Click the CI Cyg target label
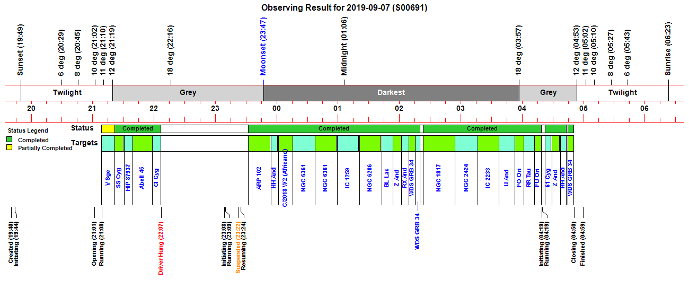The height and width of the screenshot is (288, 689). [x=156, y=179]
